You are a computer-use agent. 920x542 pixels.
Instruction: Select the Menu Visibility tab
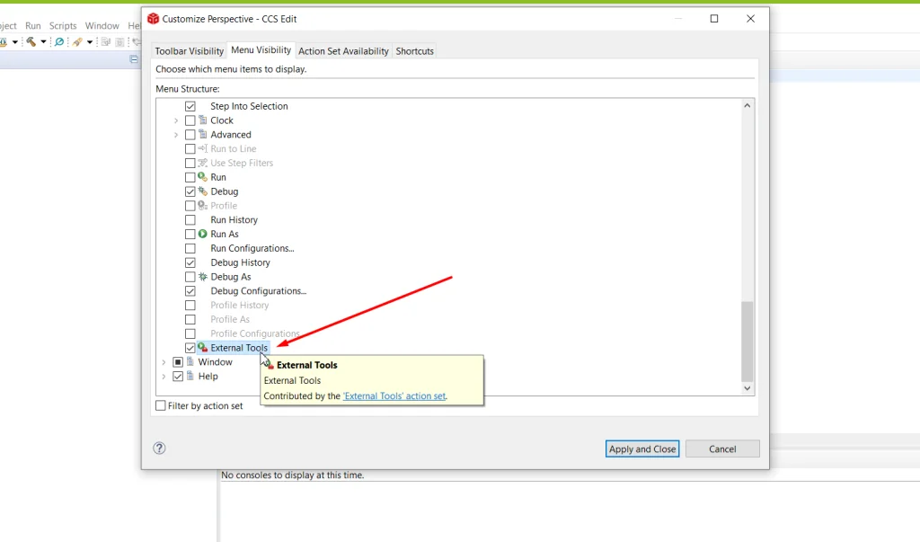click(x=261, y=50)
